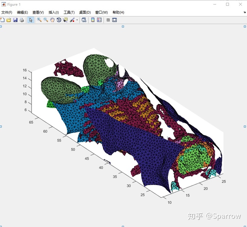The width and height of the screenshot is (247, 227).
Task: Click the axis tick label 10
Action: 169,202
